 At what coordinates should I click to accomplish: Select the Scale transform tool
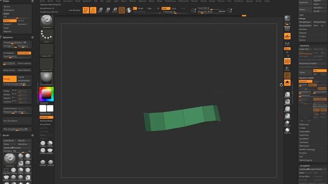[x=108, y=10]
